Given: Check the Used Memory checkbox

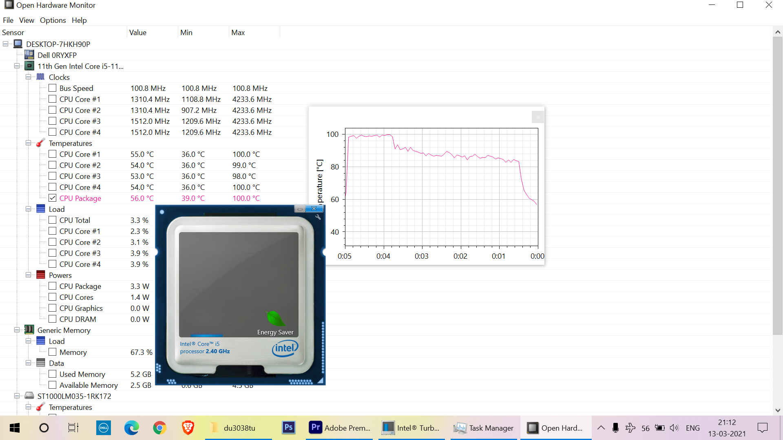Looking at the screenshot, I should (52, 374).
